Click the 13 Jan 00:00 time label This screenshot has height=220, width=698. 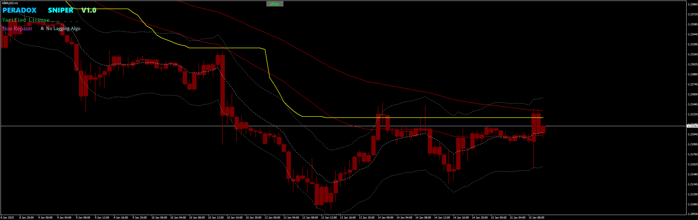[x=273, y=218]
